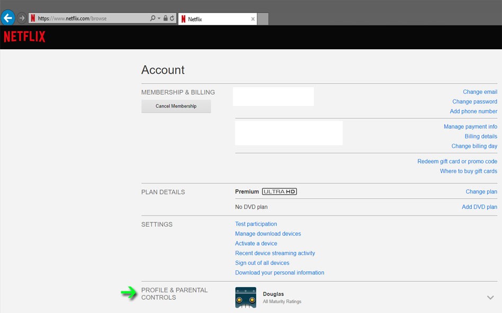The width and height of the screenshot is (502, 313).
Task: Switch to the Netflix browser tab
Action: pyautogui.click(x=212, y=19)
